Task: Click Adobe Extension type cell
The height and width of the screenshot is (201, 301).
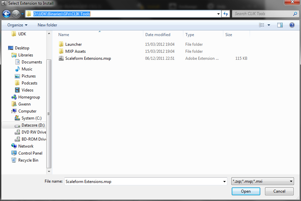Action: click(x=202, y=58)
